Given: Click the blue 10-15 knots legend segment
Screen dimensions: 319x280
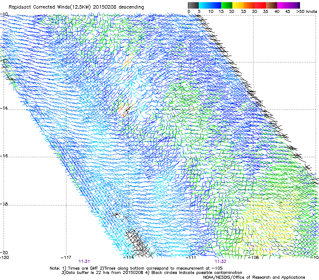Looking at the screenshot, I should pos(216,5).
